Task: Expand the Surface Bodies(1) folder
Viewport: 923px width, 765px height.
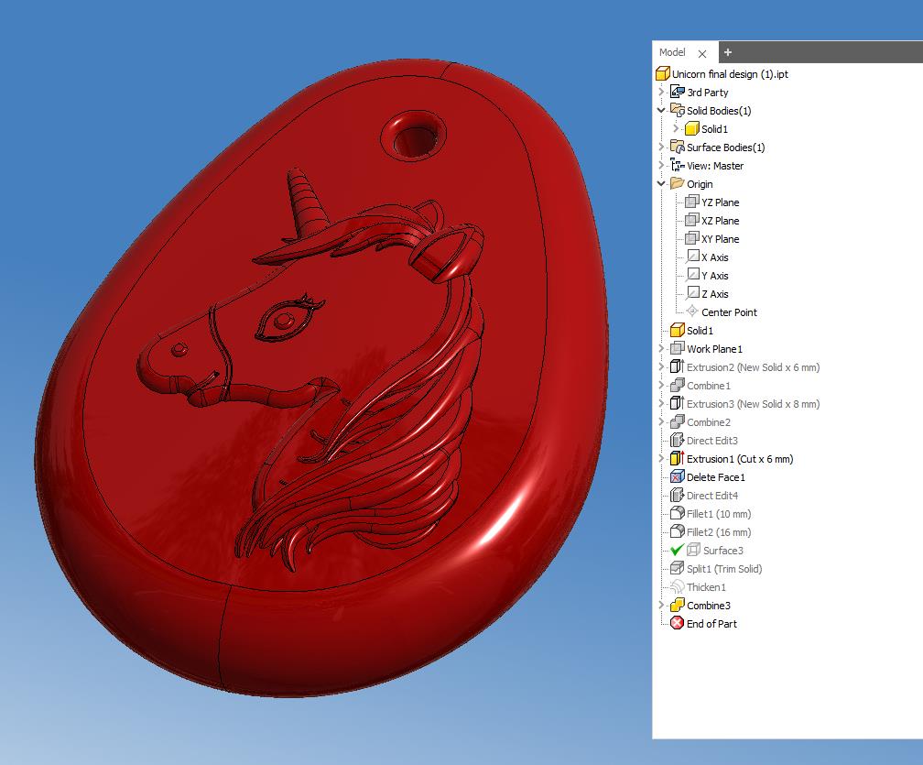Action: pyautogui.click(x=661, y=147)
